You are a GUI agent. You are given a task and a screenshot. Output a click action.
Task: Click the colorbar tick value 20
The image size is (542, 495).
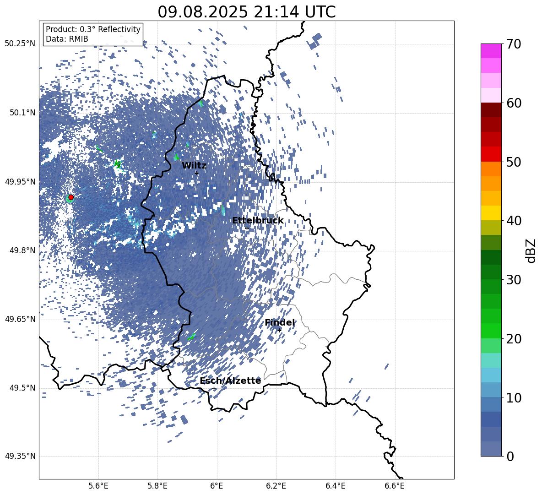point(514,338)
